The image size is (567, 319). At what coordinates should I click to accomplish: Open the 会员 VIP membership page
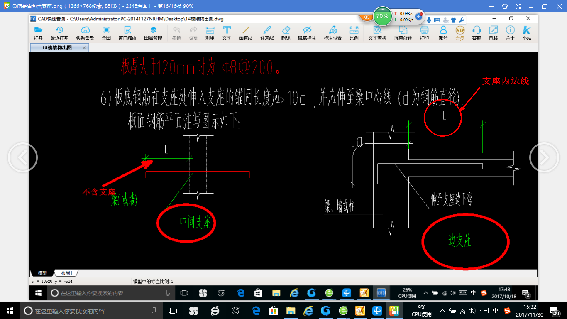[x=460, y=33]
